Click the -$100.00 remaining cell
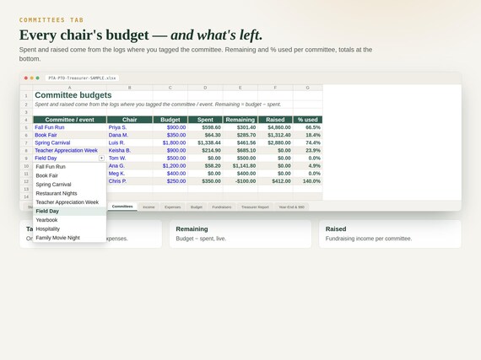The image size is (481, 360). [x=240, y=181]
